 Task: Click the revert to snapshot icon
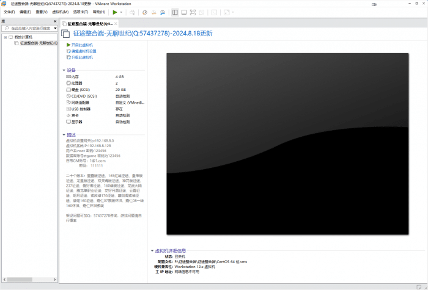[x=153, y=12]
